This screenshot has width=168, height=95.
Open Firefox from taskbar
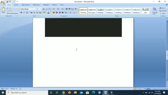[x=69, y=93]
